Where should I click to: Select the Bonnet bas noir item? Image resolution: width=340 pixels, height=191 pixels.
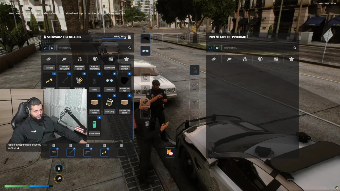point(125,82)
